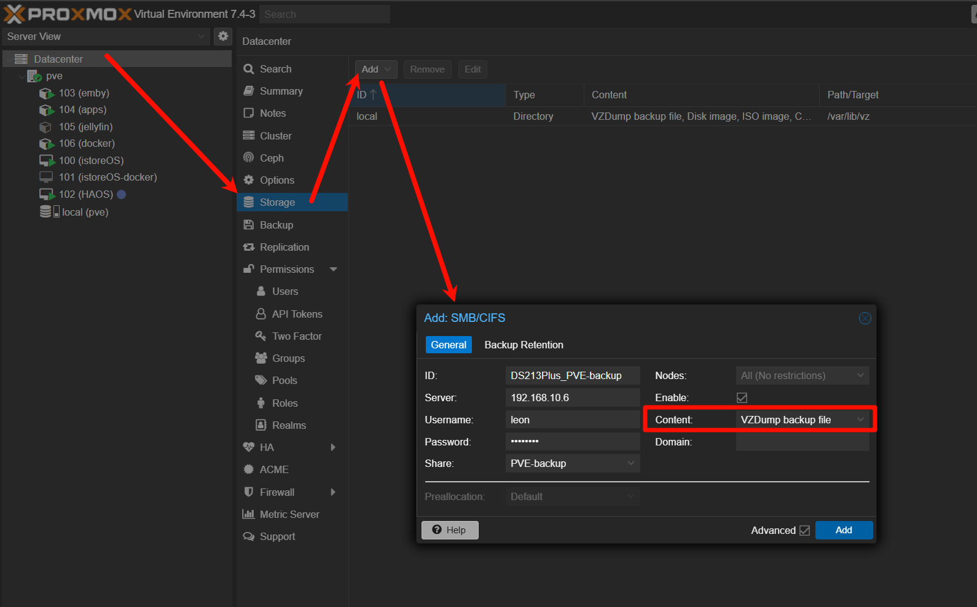Collapse the pve node tree
The width and height of the screenshot is (977, 607).
tap(22, 76)
